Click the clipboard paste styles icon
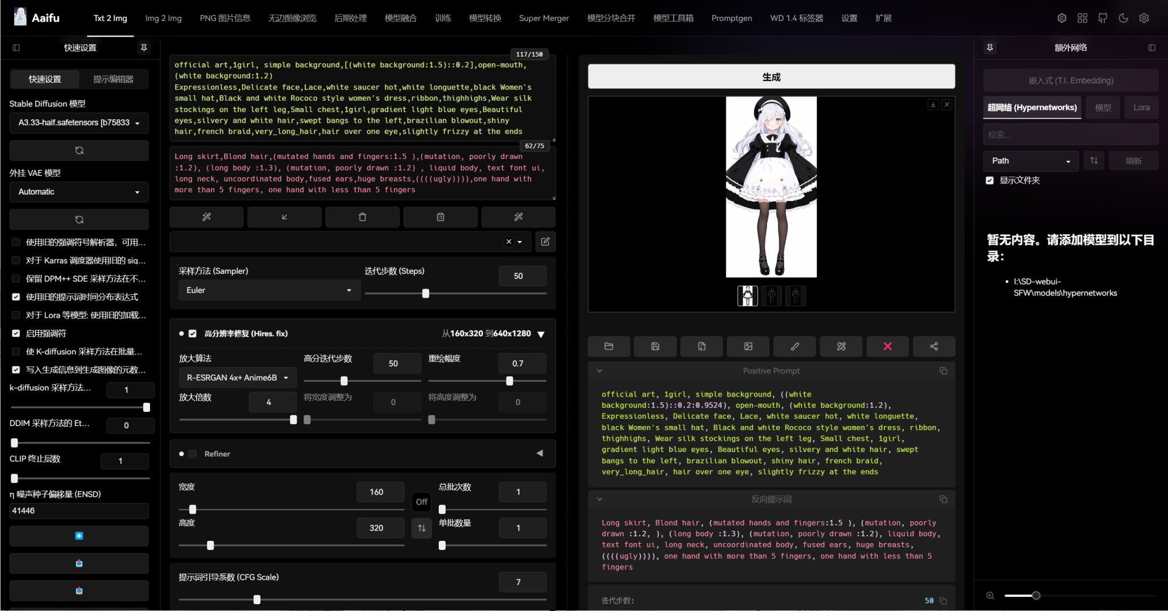This screenshot has width=1168, height=611. click(440, 217)
